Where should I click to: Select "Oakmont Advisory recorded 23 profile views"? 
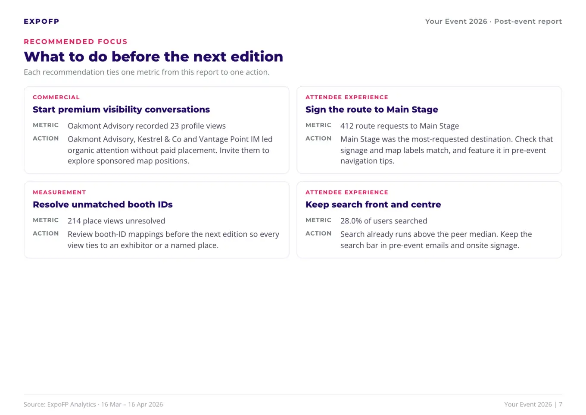click(146, 126)
